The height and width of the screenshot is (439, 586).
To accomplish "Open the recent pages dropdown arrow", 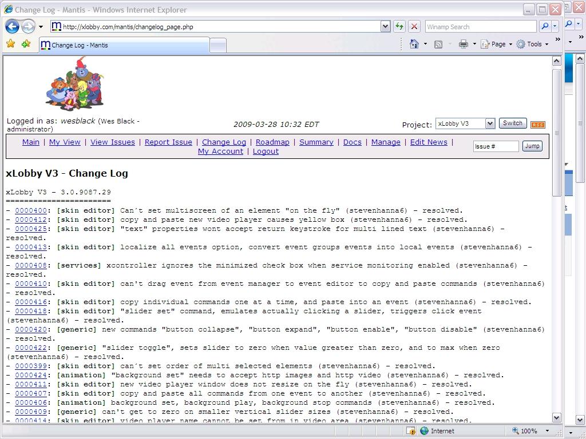I will click(41, 27).
